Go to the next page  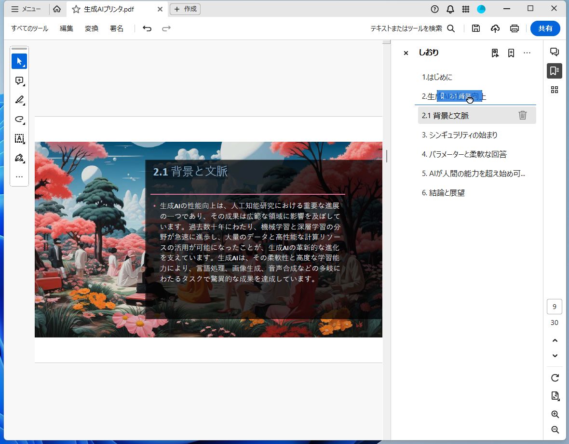(x=555, y=356)
